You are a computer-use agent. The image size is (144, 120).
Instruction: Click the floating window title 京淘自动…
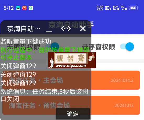pyautogui.click(x=24, y=29)
